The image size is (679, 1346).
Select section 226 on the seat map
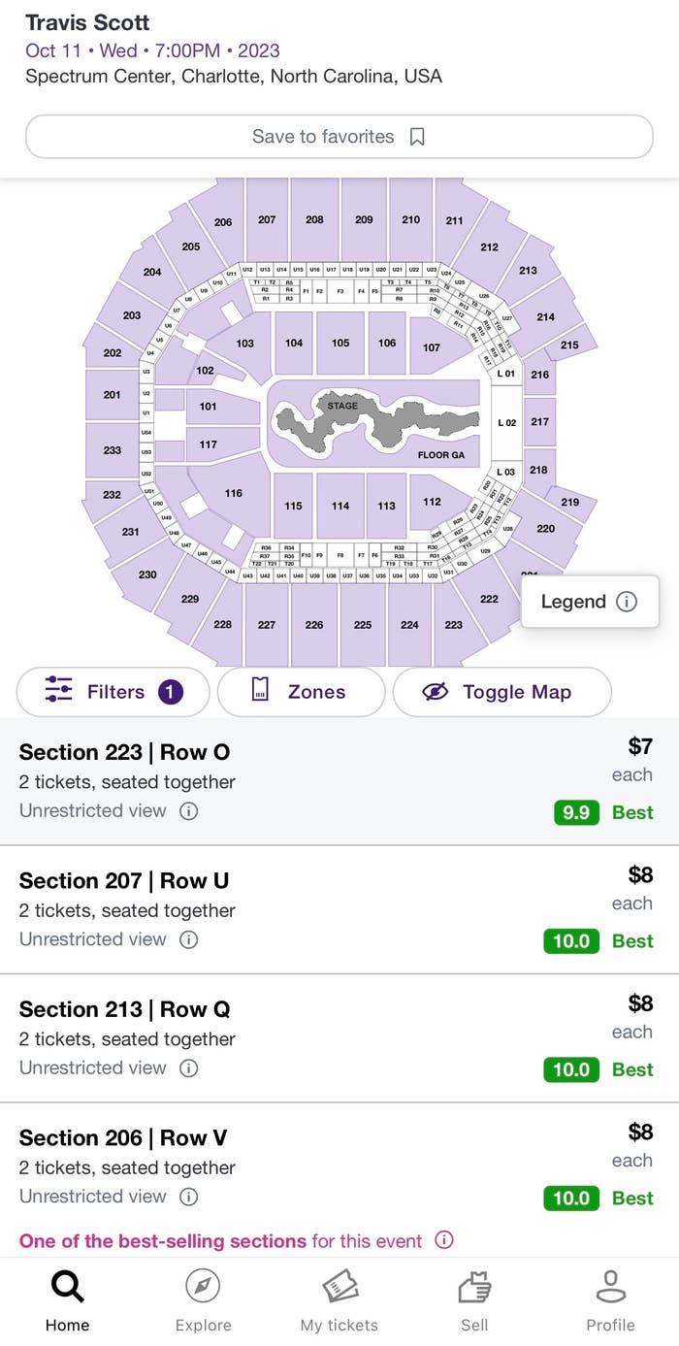tap(313, 625)
